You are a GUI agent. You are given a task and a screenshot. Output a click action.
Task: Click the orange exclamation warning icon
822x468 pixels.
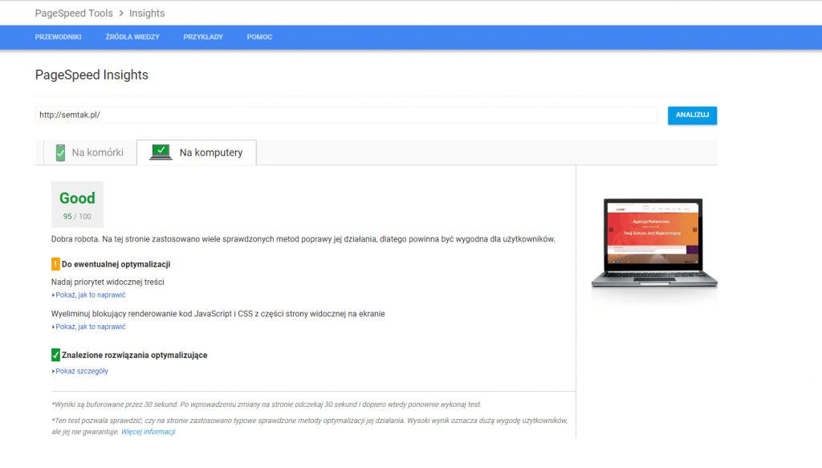55,264
